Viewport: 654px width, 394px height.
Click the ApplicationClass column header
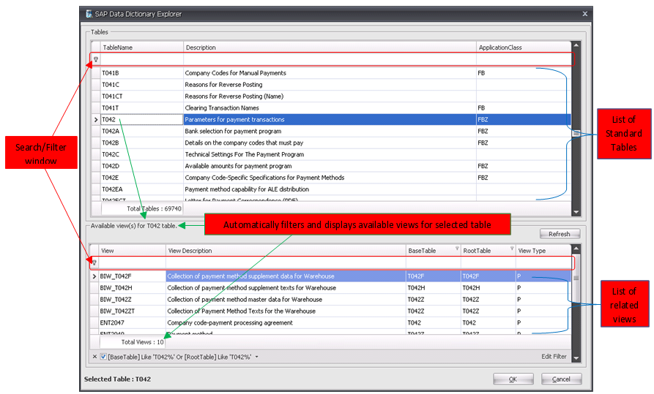pyautogui.click(x=523, y=48)
